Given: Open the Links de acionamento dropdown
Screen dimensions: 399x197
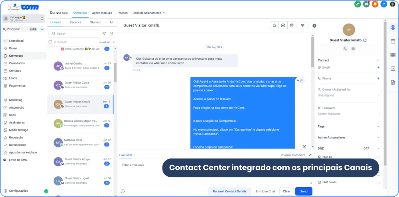Looking at the screenshot, I should [149, 13].
